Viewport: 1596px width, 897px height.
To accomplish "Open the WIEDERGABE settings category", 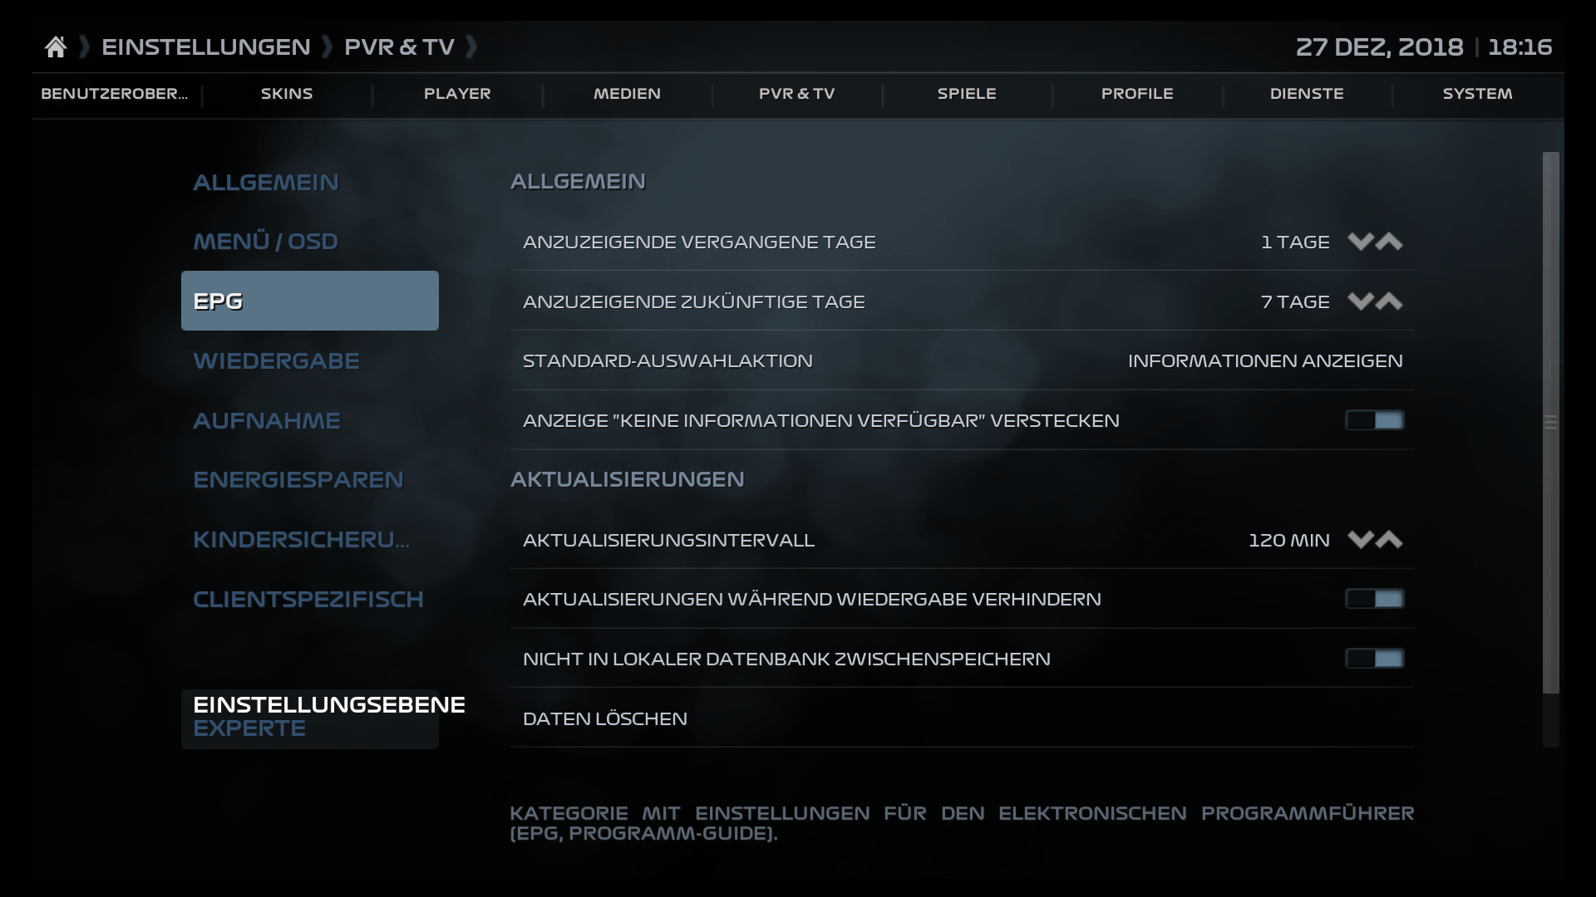I will (x=277, y=360).
